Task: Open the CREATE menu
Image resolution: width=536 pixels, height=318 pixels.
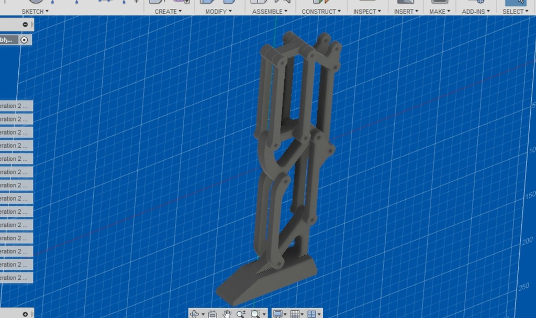Action: coord(168,12)
